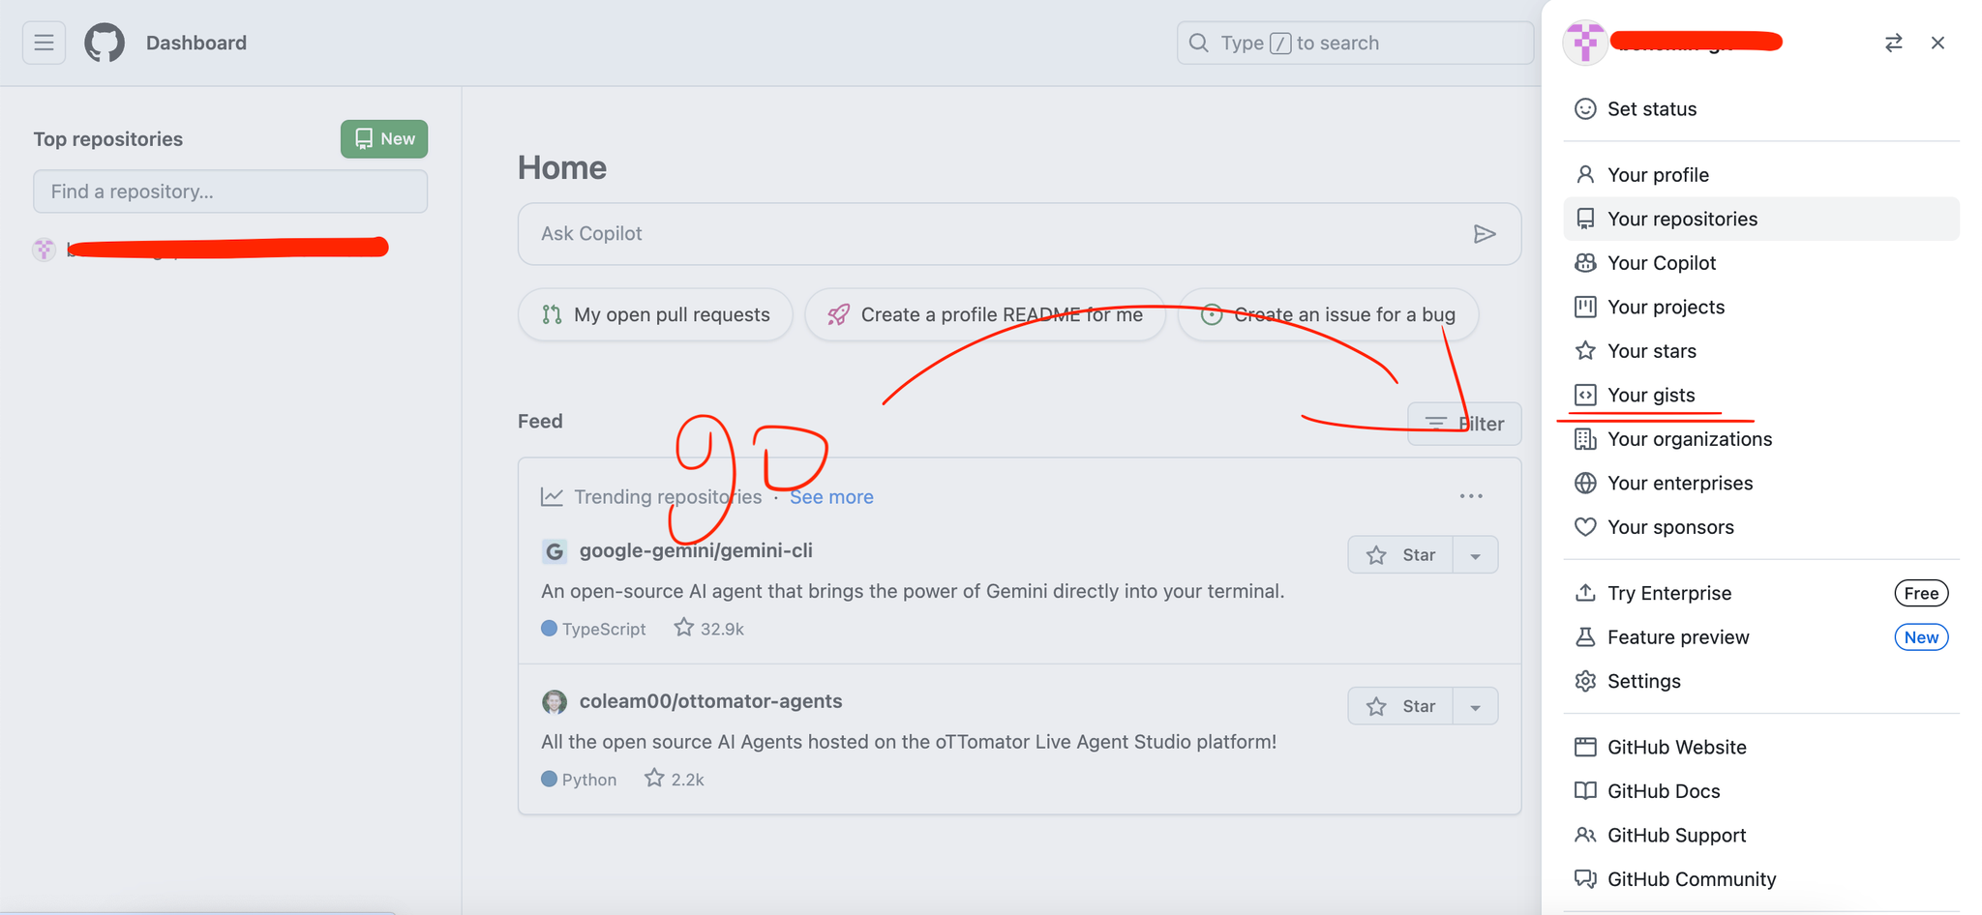
Task: Click beaker icon beside Feature preview
Action: 1585,636
